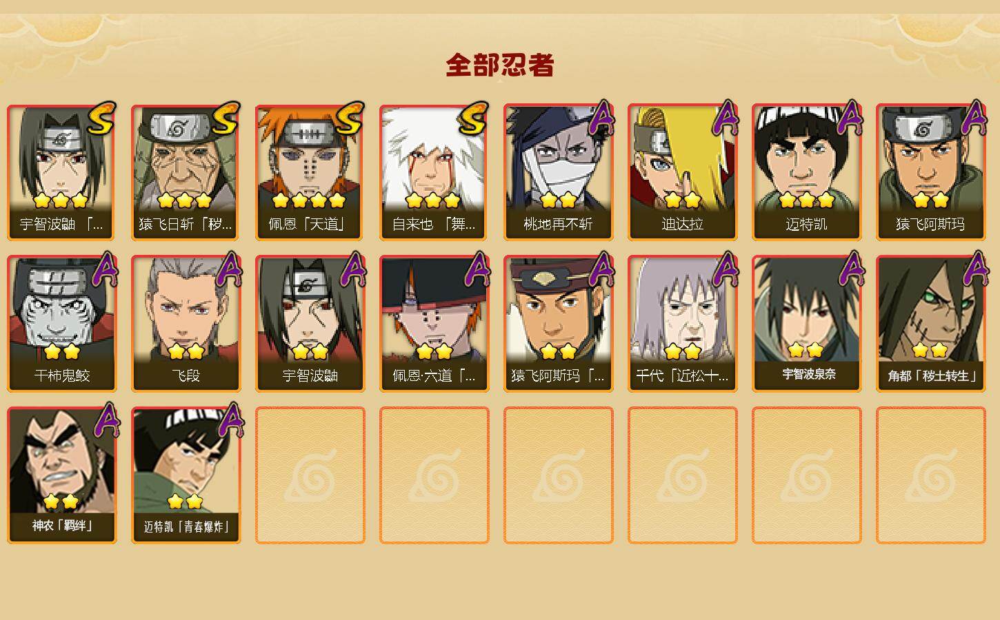Image resolution: width=1000 pixels, height=620 pixels.
Task: Select the three-star 迈特凯 ninja card
Action: pos(807,172)
